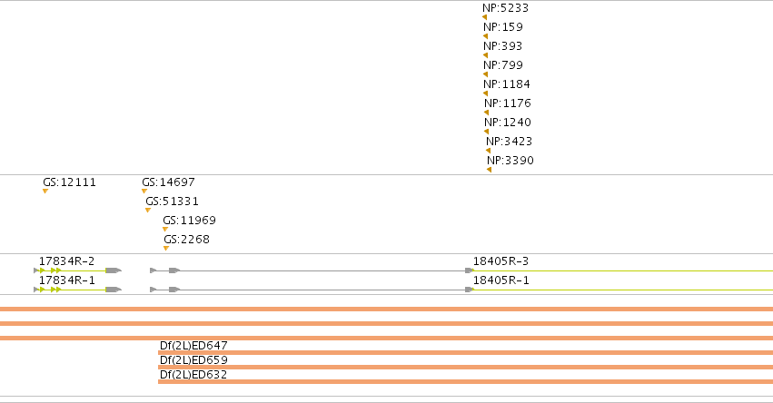Click the orange Df(2L)ED659 deficiency bar
The image size is (773, 403).
(x=465, y=367)
